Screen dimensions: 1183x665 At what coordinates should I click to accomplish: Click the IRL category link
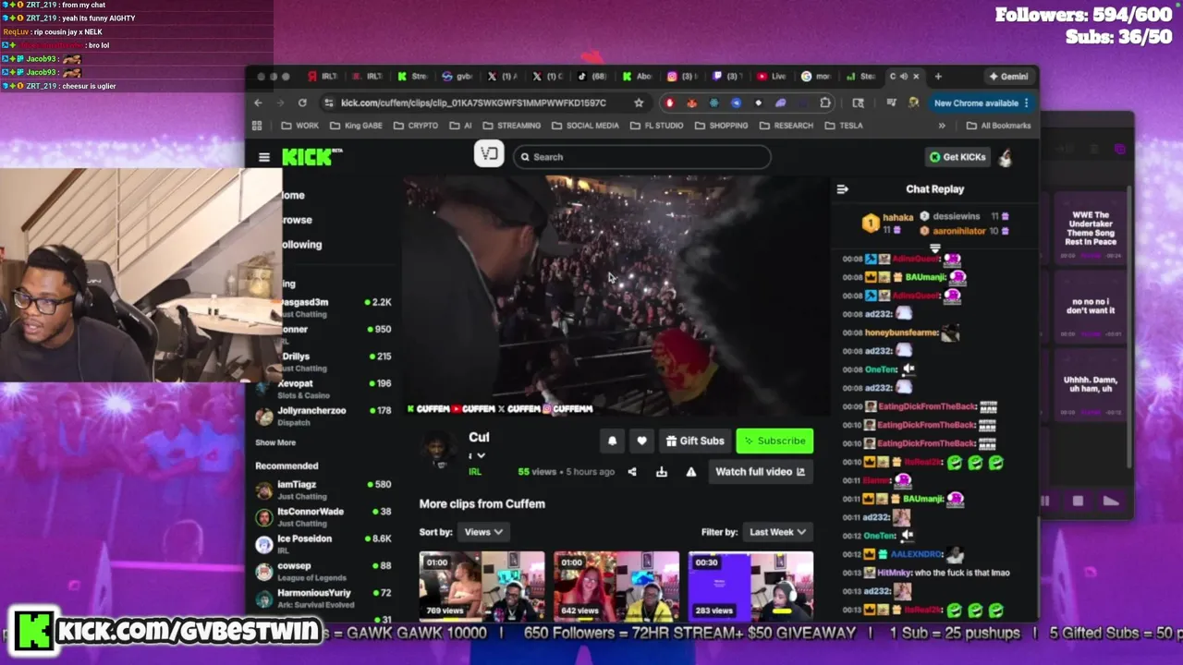(475, 472)
